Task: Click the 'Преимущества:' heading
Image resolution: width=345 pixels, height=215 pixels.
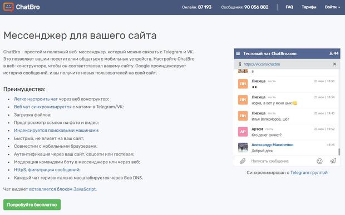Action: 24,89
